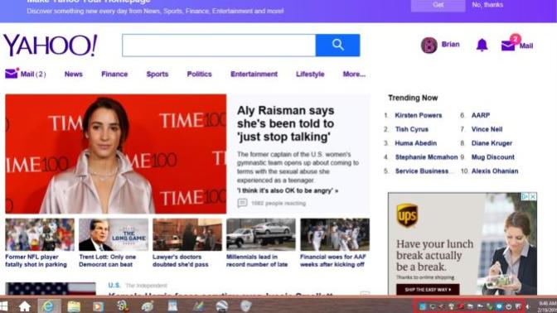Open trending topic AARP
Viewport: 557px width, 313px height.
tap(481, 115)
